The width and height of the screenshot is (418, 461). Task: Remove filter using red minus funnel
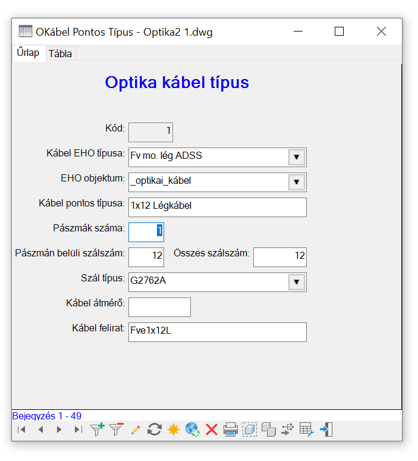116,429
